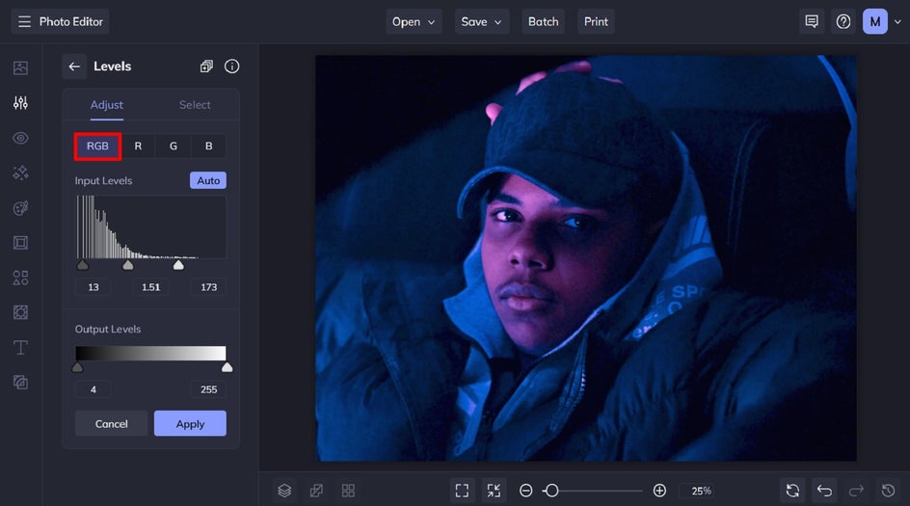Open the Levels info icon
The width and height of the screenshot is (910, 506).
231,67
